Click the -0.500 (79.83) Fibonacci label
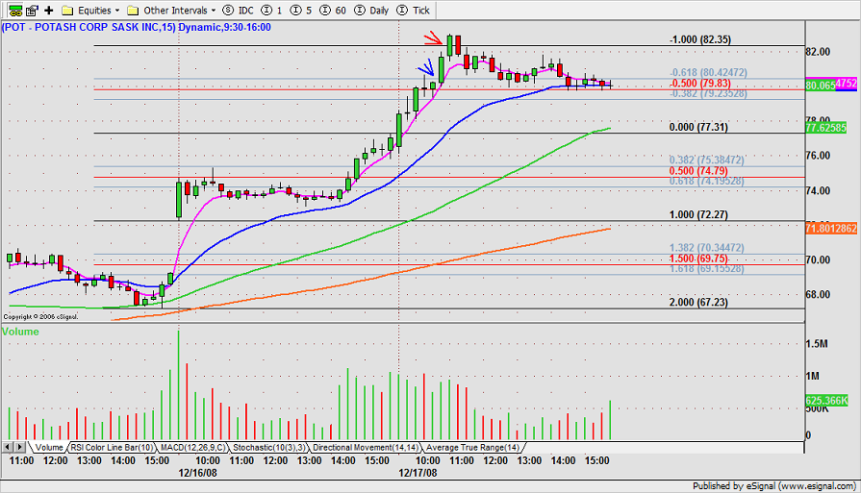This screenshot has height=493, width=861. point(700,83)
